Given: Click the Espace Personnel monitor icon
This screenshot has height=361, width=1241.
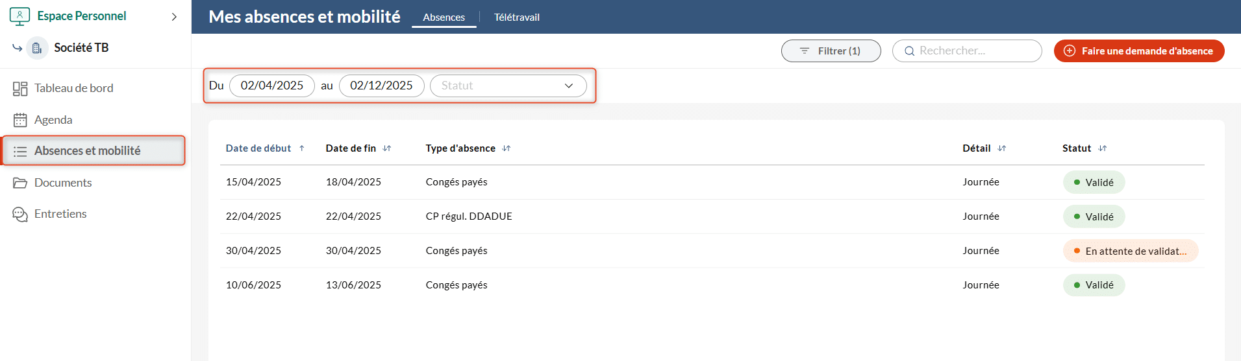Looking at the screenshot, I should pyautogui.click(x=20, y=16).
